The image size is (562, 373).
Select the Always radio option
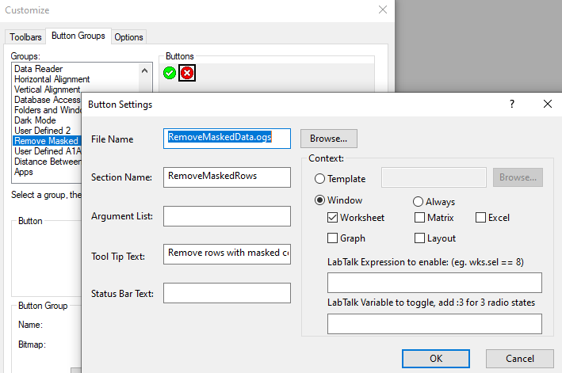[418, 202]
